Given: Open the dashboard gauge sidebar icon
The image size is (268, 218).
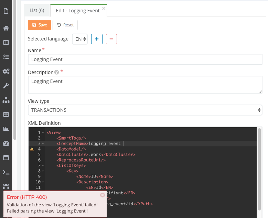Looking at the screenshot, I should click(x=6, y=143).
